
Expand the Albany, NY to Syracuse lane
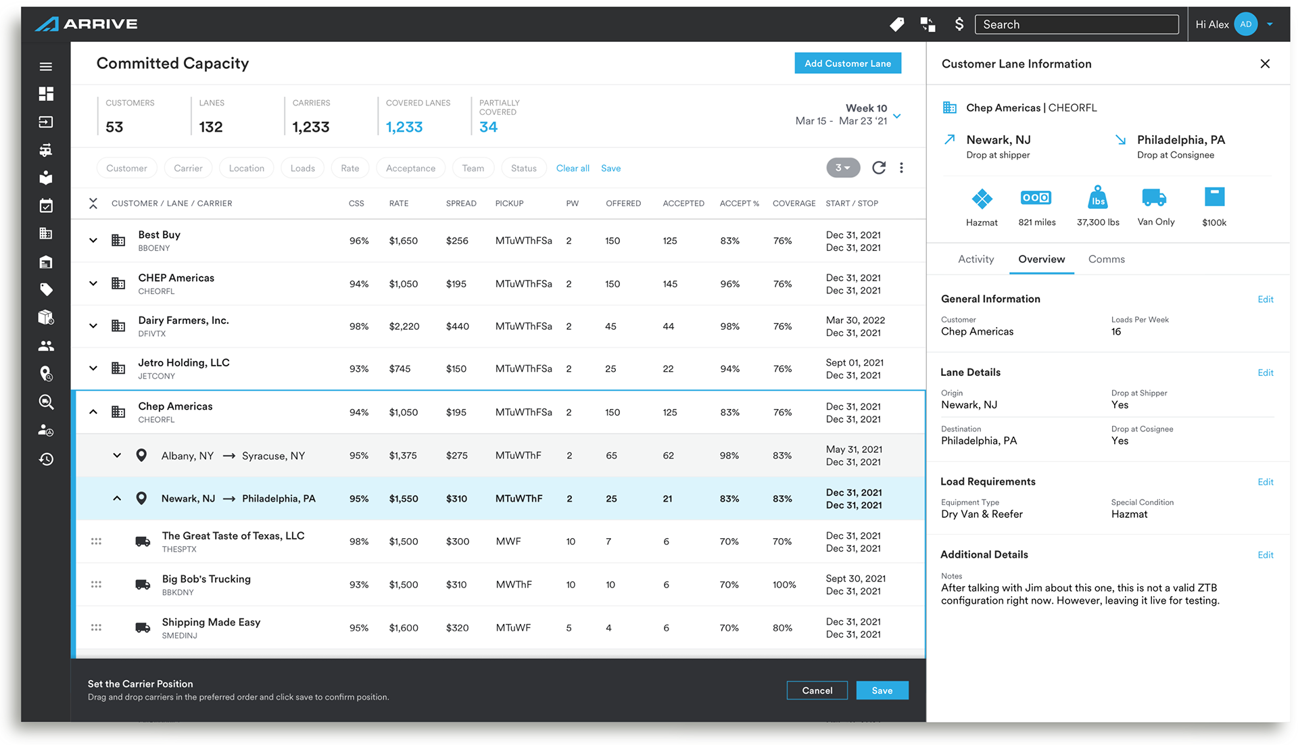click(x=117, y=455)
